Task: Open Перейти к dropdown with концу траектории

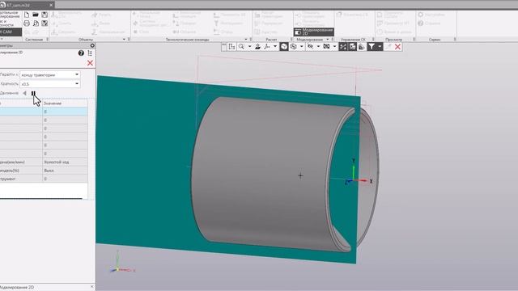Action: coord(50,75)
